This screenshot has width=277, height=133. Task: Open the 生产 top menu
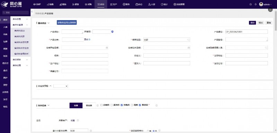(x=114, y=4)
